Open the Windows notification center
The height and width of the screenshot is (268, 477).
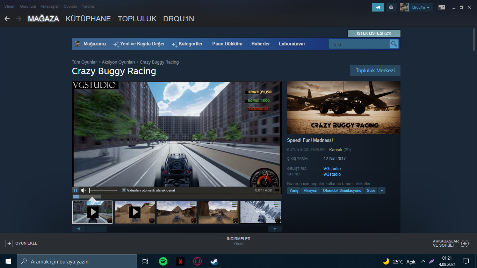pos(466,261)
